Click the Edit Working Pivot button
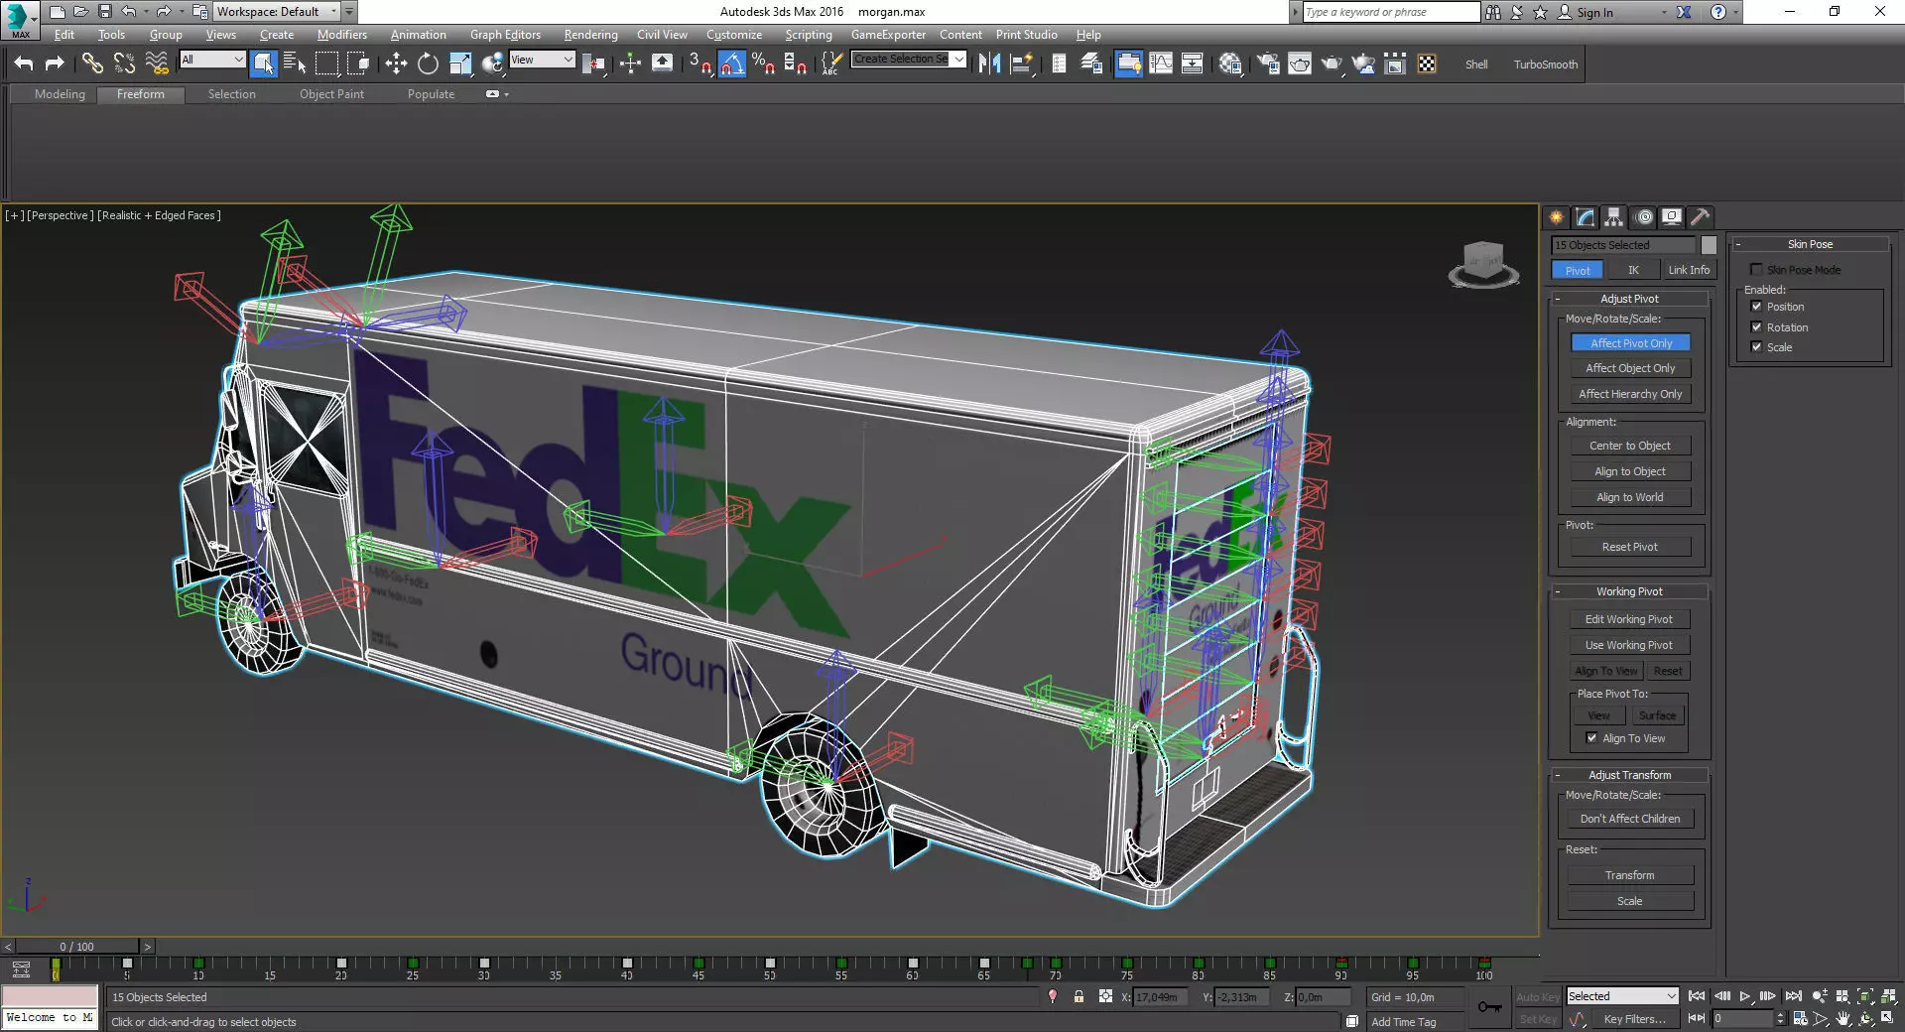Screen dimensions: 1905x1032 coord(1629,619)
